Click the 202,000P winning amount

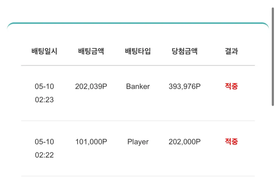coord(185,142)
